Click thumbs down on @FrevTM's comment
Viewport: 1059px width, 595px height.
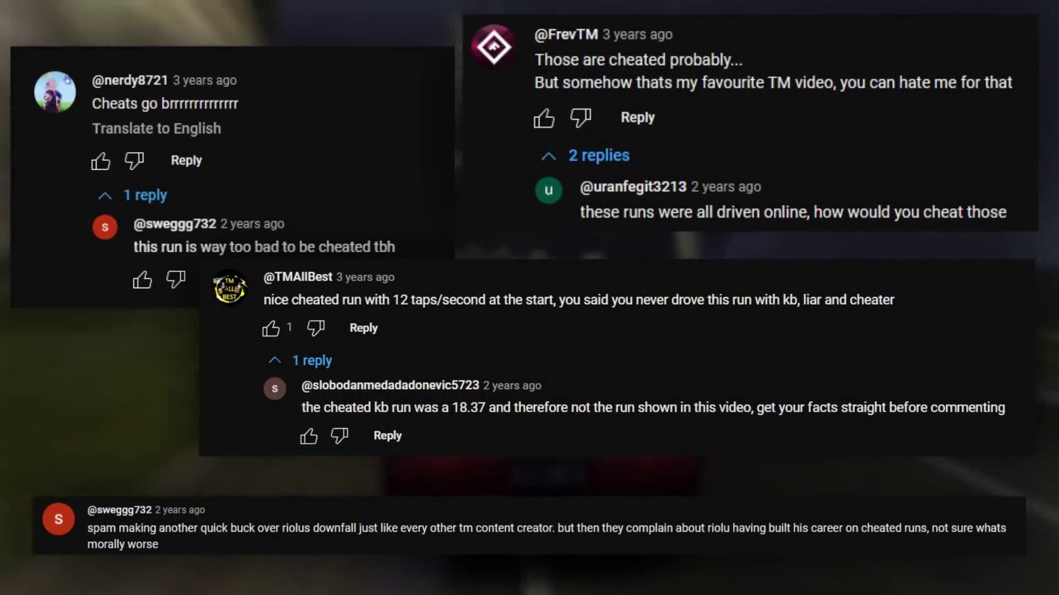click(x=581, y=118)
